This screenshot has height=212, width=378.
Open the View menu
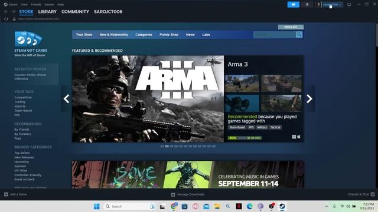click(24, 4)
